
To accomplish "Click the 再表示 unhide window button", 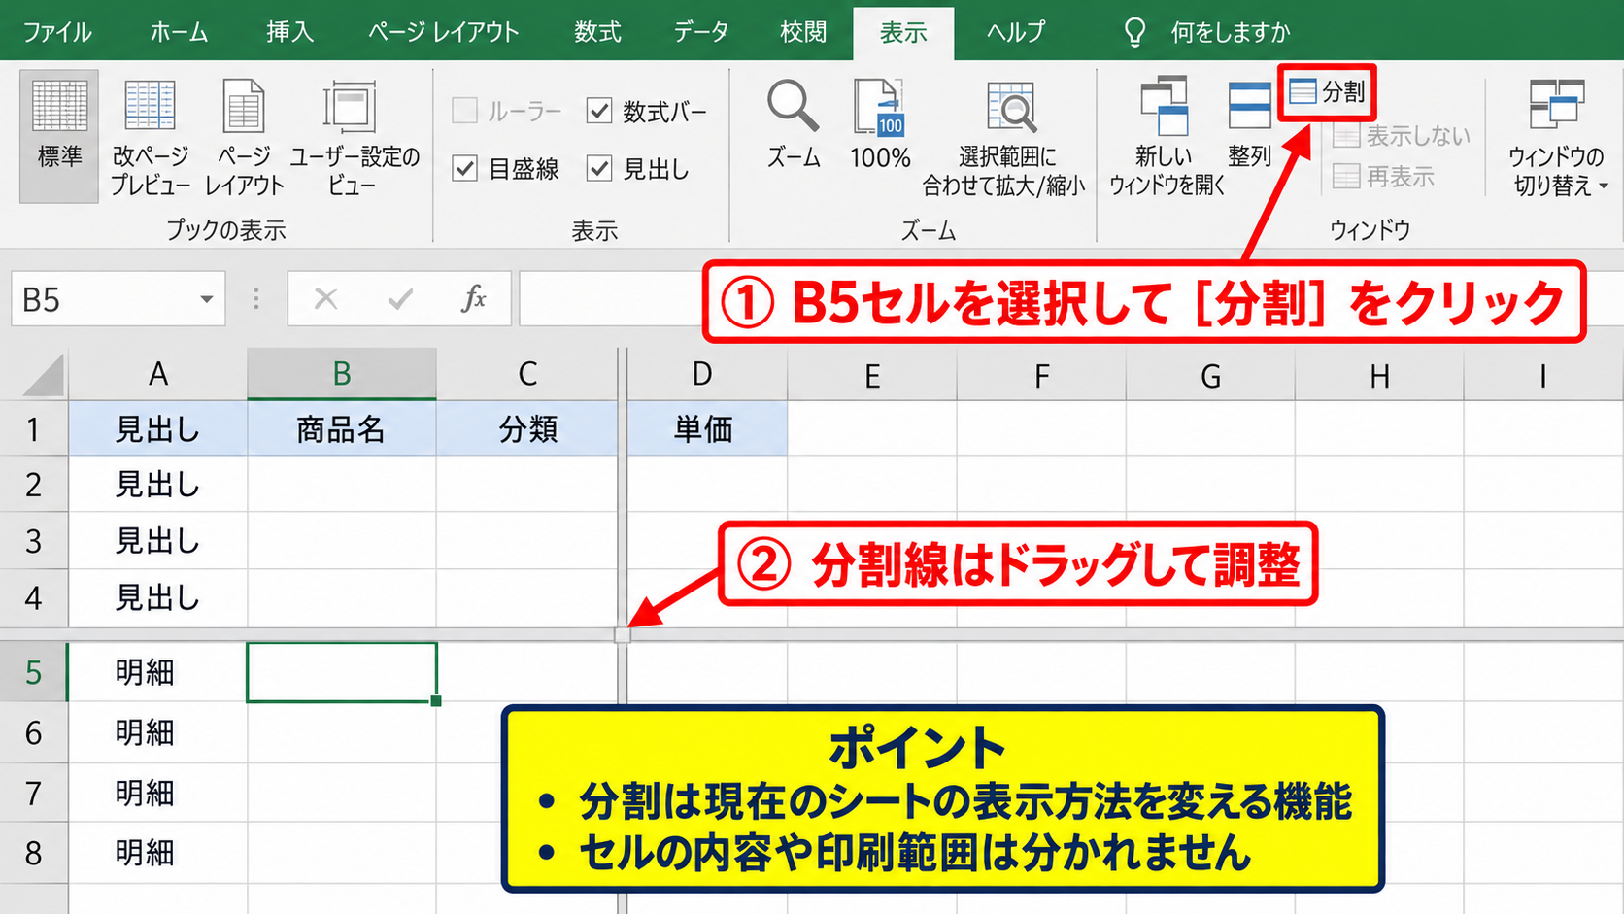I will tap(1383, 177).
